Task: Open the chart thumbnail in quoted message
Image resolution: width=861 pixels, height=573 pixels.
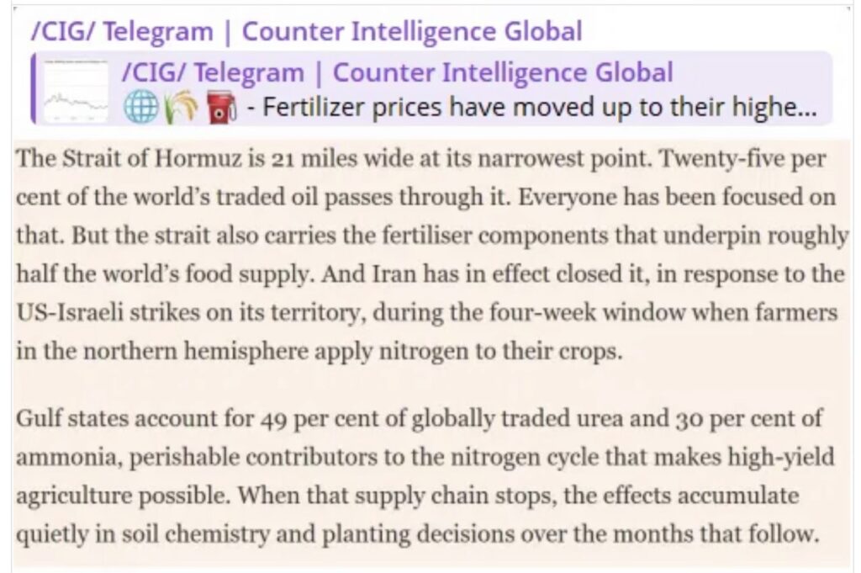Action: [x=76, y=90]
